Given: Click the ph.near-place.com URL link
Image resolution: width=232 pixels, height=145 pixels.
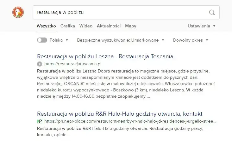Looking at the screenshot, I should tap(130, 121).
